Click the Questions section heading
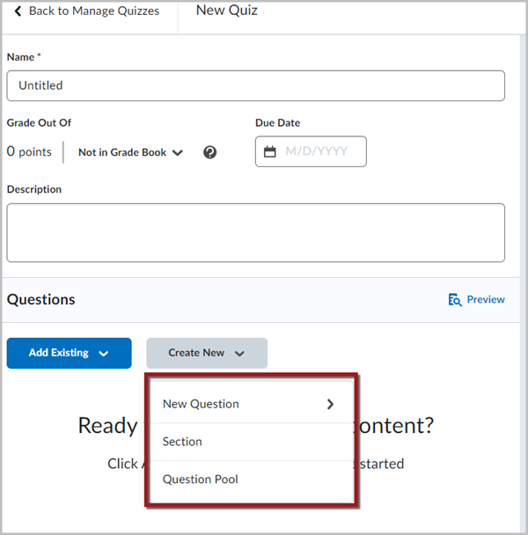Screen dimensions: 528x535 tap(41, 299)
